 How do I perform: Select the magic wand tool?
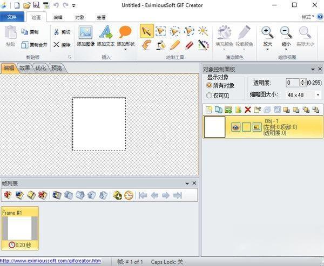click(203, 31)
